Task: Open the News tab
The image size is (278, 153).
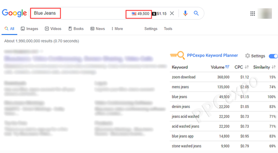Action: 98,29
